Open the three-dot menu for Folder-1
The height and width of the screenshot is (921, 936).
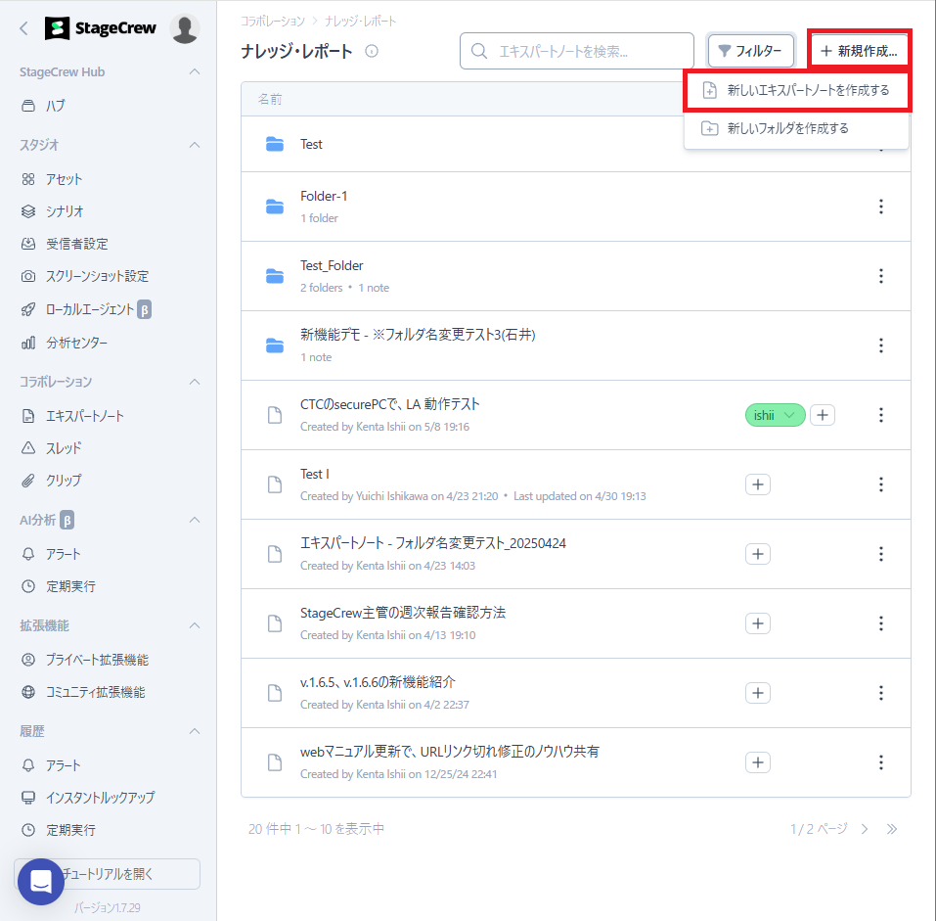click(x=880, y=207)
